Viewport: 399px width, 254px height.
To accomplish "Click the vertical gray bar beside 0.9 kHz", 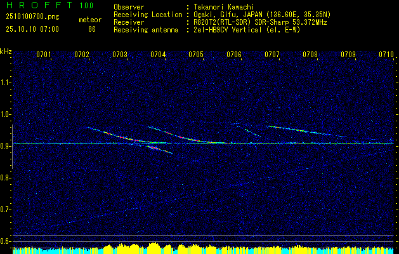I will tap(12, 147).
